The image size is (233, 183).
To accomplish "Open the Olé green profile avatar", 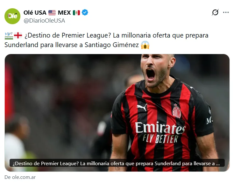I will [12, 16].
